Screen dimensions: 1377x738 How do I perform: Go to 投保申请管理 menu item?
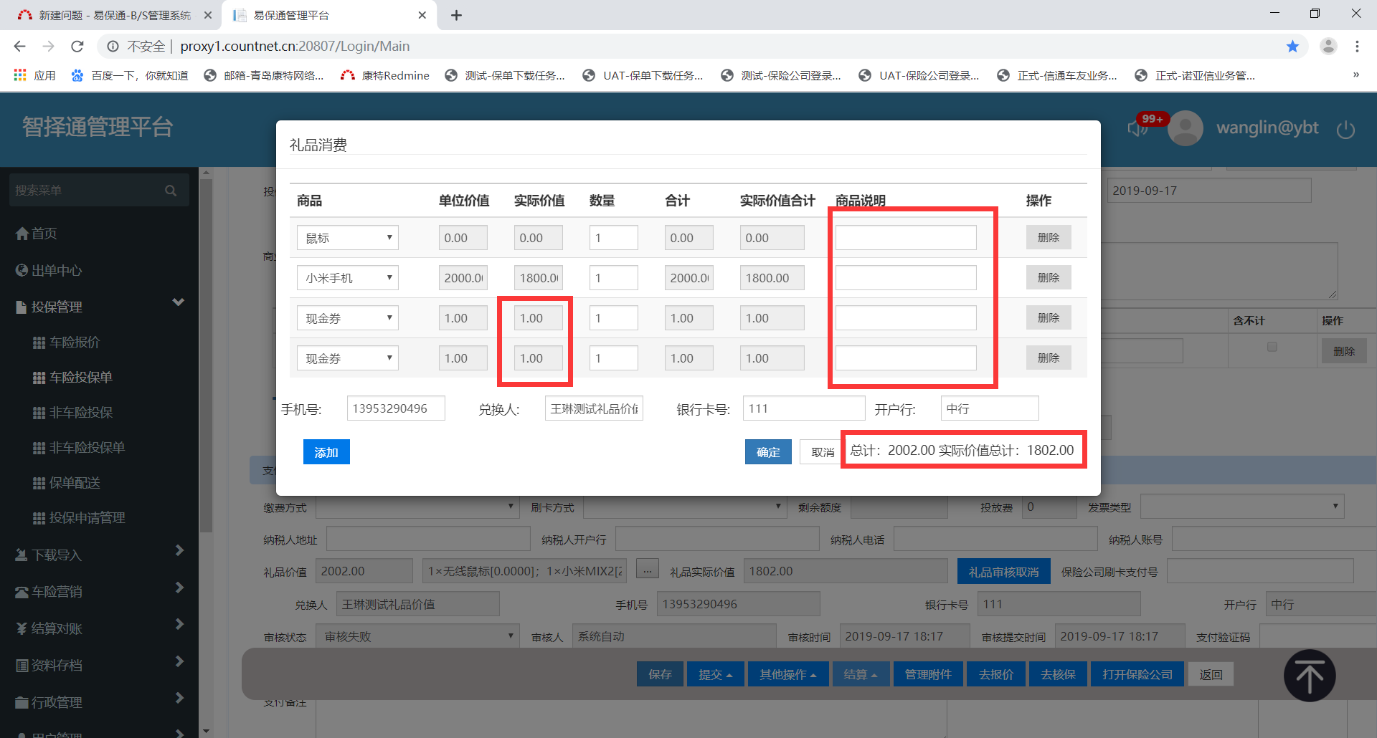[79, 518]
